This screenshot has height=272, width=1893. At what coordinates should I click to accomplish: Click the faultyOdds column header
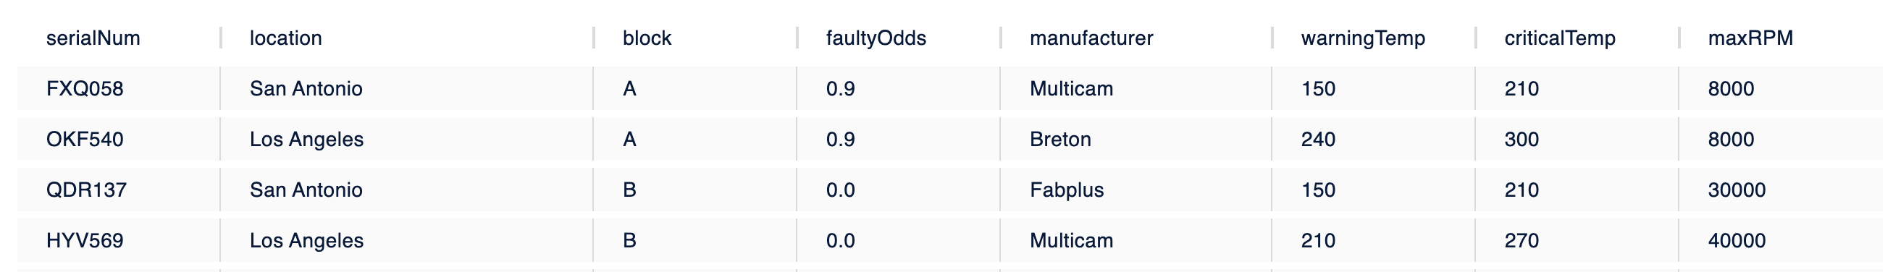(876, 38)
